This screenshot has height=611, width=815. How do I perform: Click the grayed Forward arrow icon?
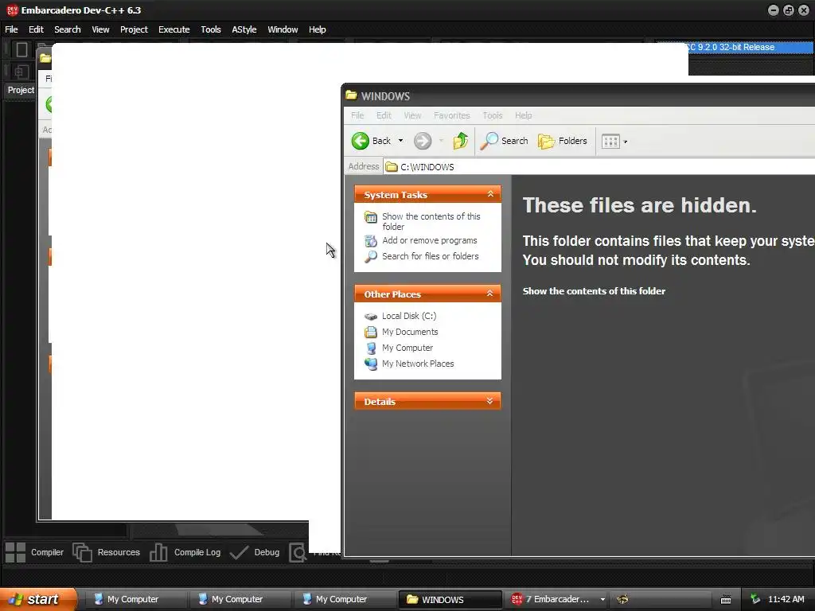click(423, 141)
